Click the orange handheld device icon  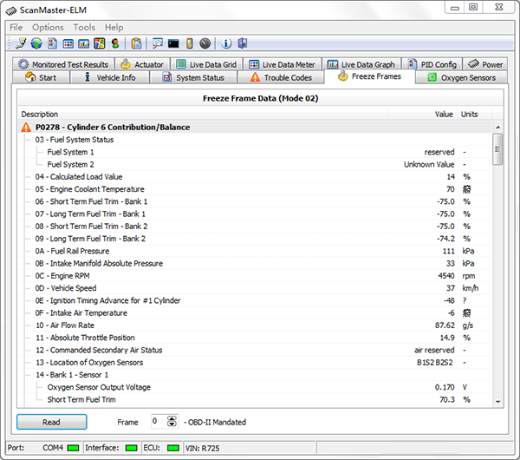pyautogui.click(x=189, y=43)
